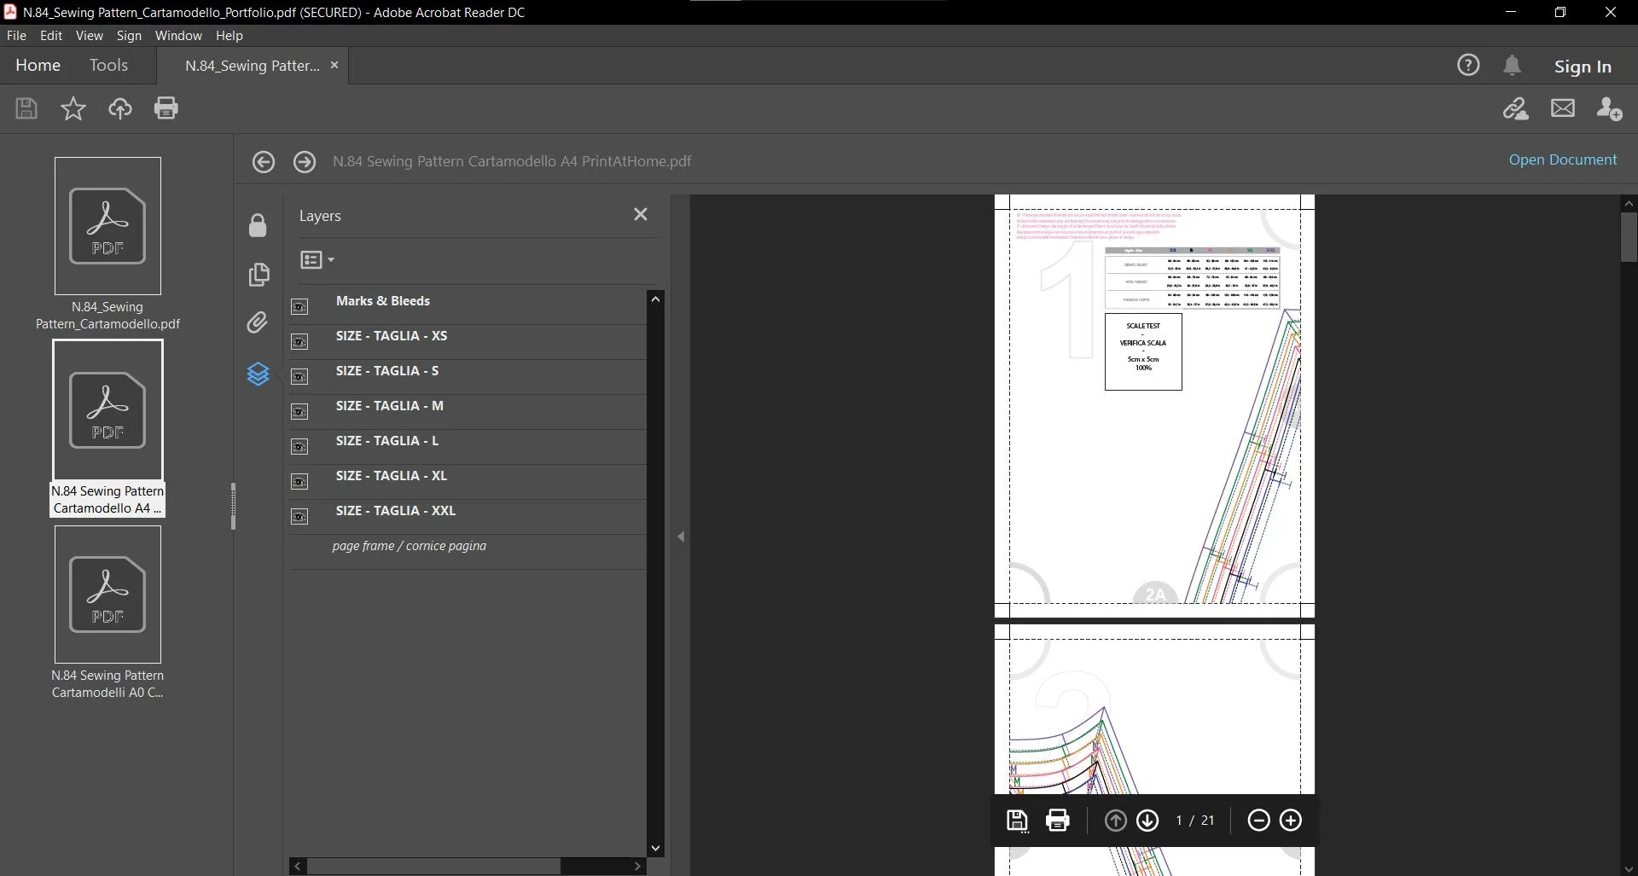Click the layers list scroll up arrow
1638x876 pixels.
tap(655, 299)
